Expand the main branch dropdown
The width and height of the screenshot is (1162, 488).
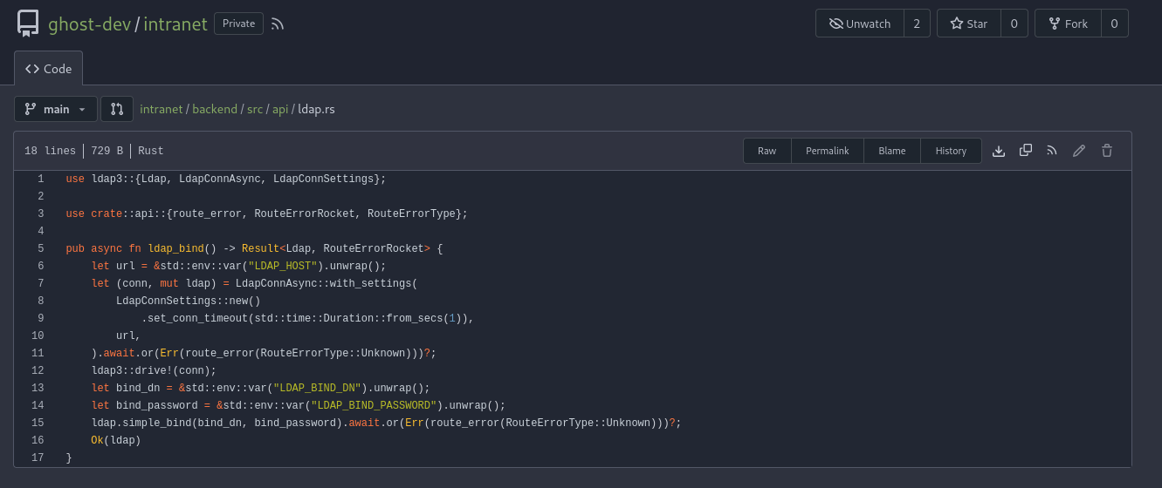pos(56,109)
